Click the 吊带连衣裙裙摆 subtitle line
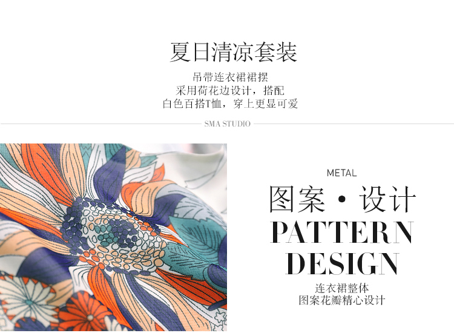The image size is (454, 333). pos(231,77)
